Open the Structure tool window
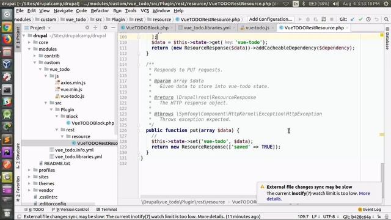Screen dimensions: 391x220 tap(18, 156)
